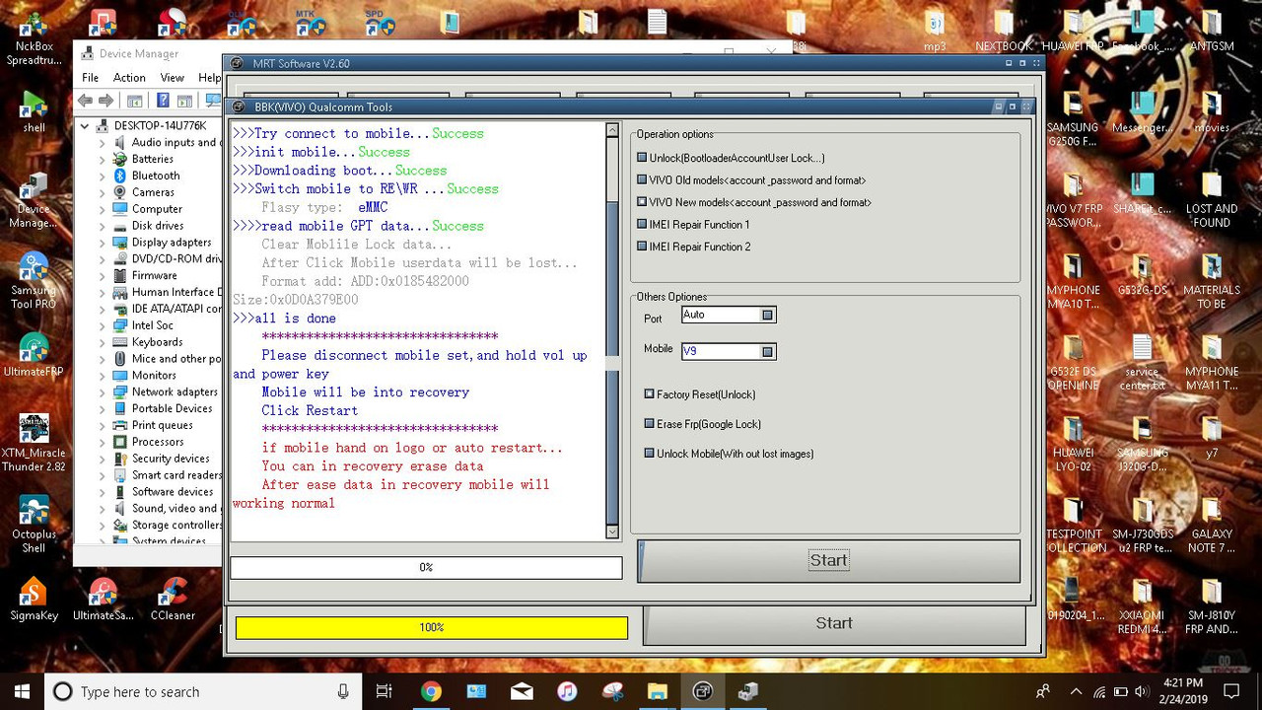Click Help icon in Device Manager toolbar
This screenshot has height=710, width=1262.
pos(162,101)
